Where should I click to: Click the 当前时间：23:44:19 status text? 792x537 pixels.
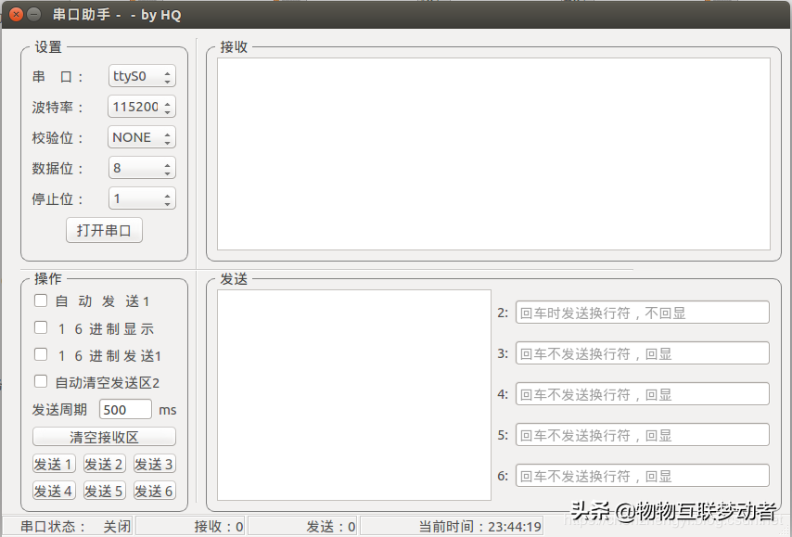click(479, 527)
